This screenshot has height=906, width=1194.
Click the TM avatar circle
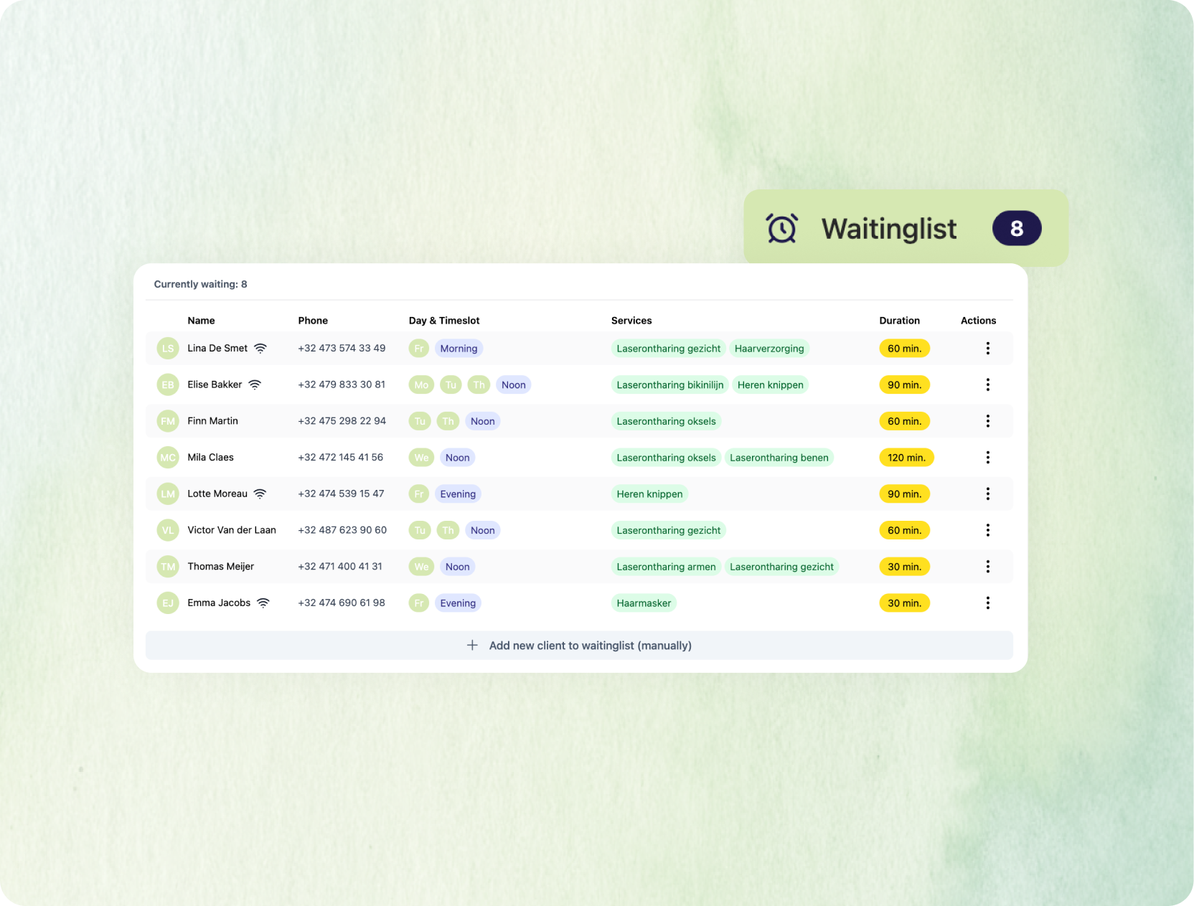pyautogui.click(x=168, y=567)
